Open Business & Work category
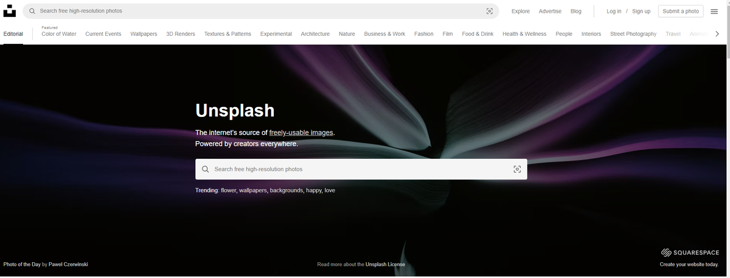Image resolution: width=730 pixels, height=278 pixels. 384,34
